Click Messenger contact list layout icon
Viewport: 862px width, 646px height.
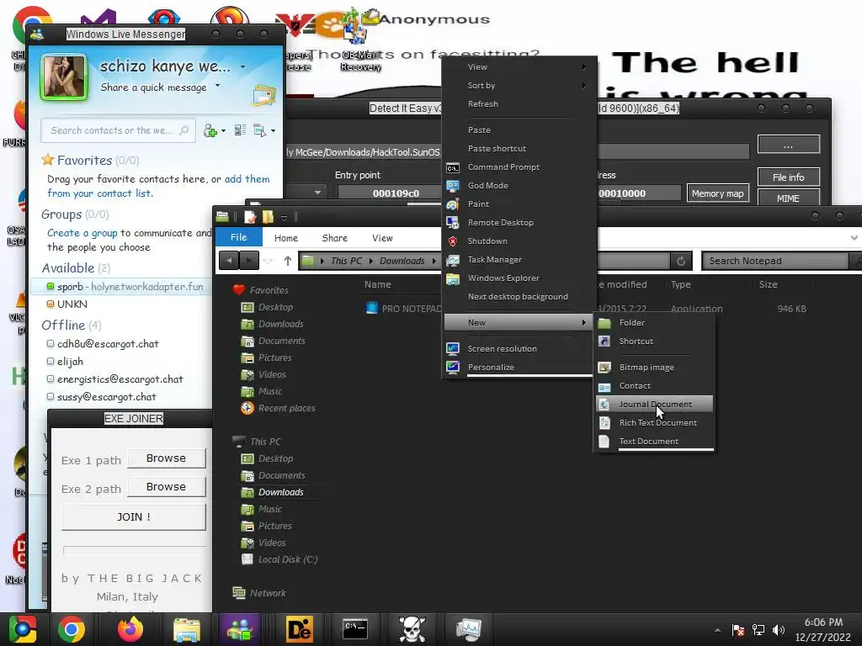click(x=240, y=130)
